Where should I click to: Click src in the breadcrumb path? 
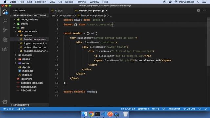53,16
